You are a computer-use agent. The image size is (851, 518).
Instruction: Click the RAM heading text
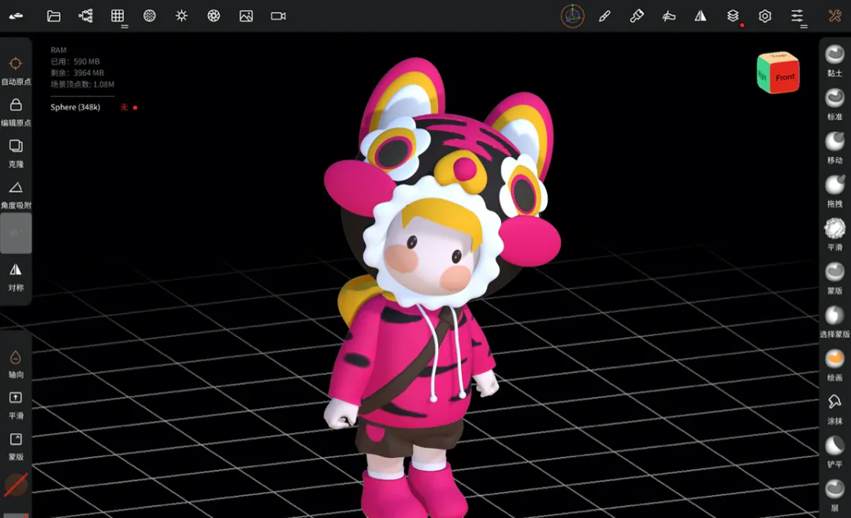point(58,50)
